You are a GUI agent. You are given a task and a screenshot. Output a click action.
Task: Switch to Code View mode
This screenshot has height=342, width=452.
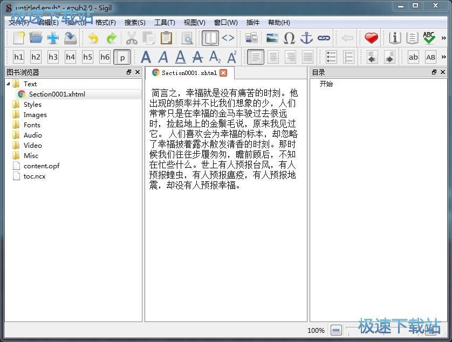228,38
